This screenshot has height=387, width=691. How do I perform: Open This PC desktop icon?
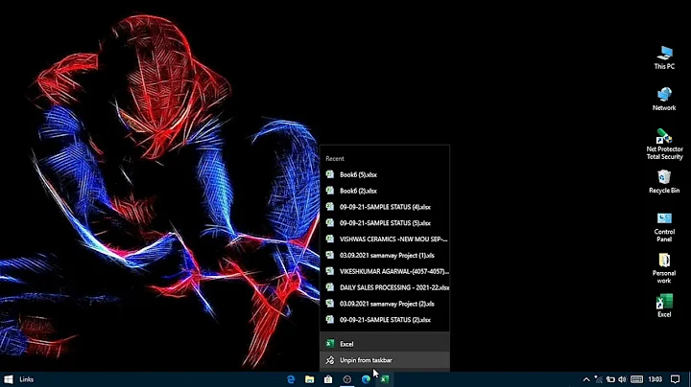pos(664,57)
